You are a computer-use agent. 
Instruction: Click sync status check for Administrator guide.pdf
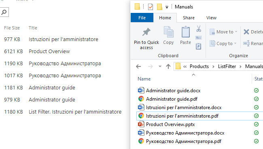256,99
